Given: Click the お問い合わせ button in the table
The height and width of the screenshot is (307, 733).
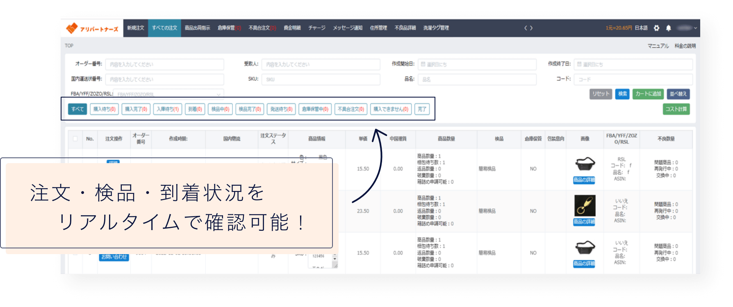Looking at the screenshot, I should click(114, 257).
